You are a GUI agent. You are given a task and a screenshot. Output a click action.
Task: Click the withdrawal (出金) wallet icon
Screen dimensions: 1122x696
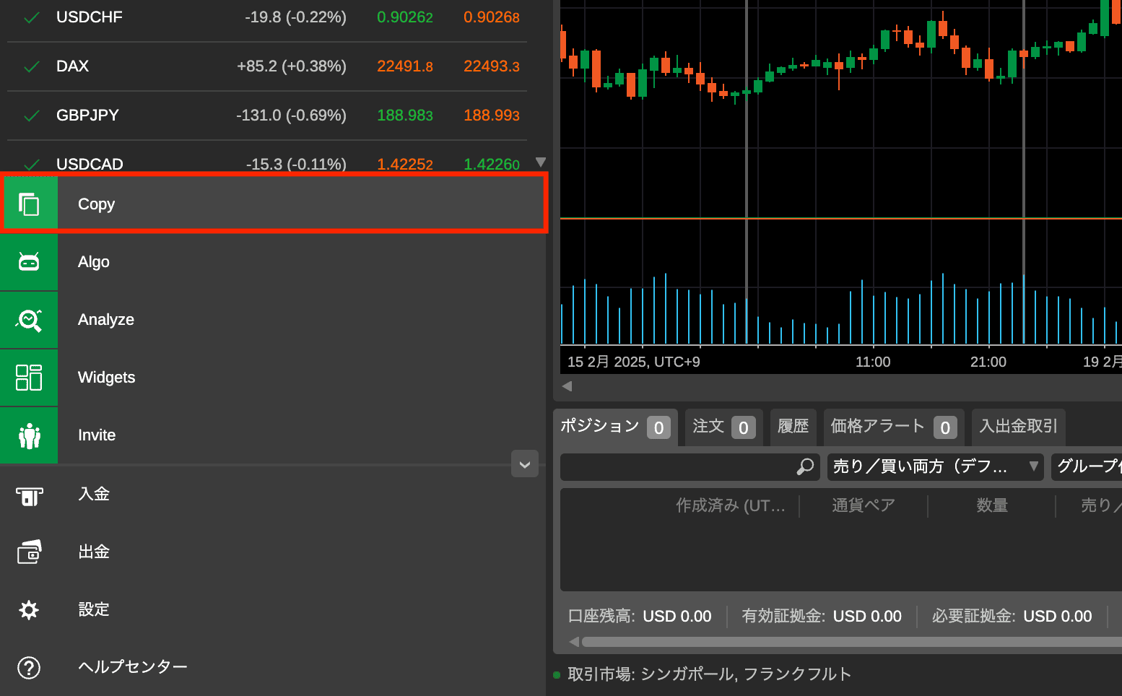(29, 552)
